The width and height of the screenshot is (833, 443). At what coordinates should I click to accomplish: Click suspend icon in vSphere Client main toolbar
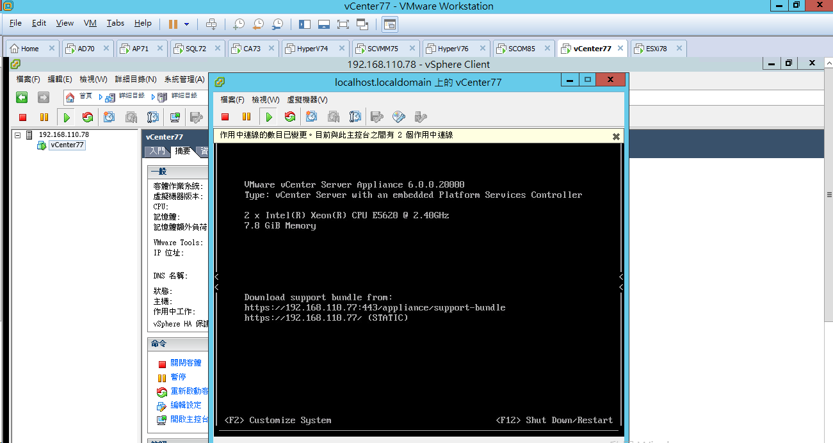(44, 117)
